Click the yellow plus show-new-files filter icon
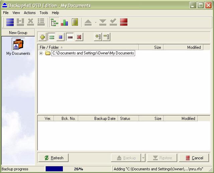The image size is (214, 173). click(42, 37)
